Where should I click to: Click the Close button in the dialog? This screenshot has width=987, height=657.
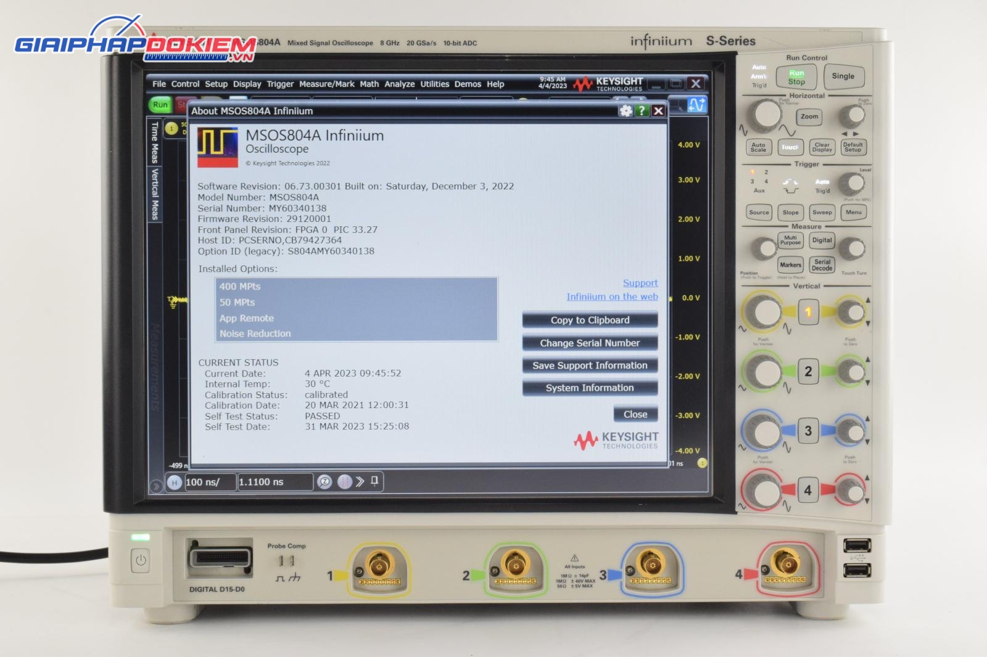635,414
